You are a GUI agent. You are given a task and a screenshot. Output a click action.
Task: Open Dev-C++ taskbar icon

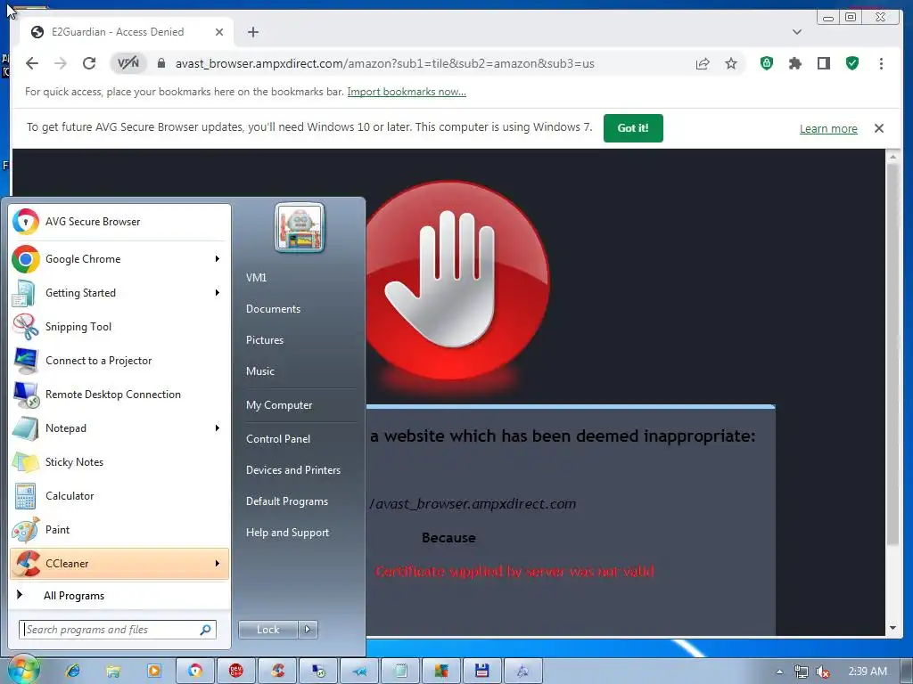pyautogui.click(x=235, y=671)
